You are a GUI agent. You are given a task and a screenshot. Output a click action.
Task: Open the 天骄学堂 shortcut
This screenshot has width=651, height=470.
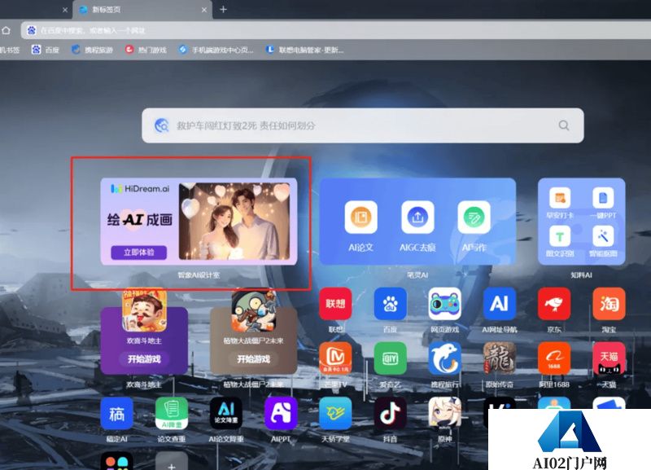pos(335,413)
